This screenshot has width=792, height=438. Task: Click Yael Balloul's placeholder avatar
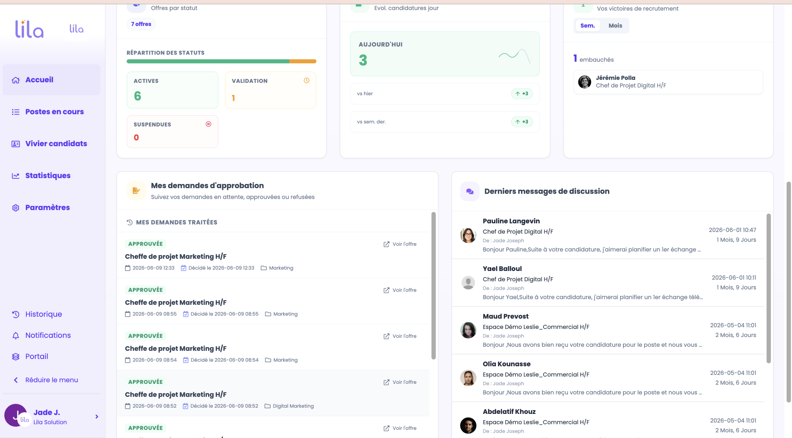[x=468, y=283]
